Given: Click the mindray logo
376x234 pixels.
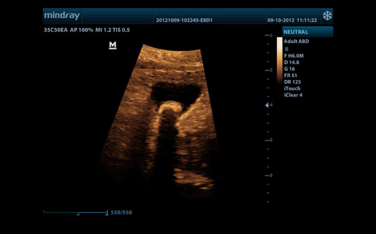Looking at the screenshot, I should [x=62, y=16].
